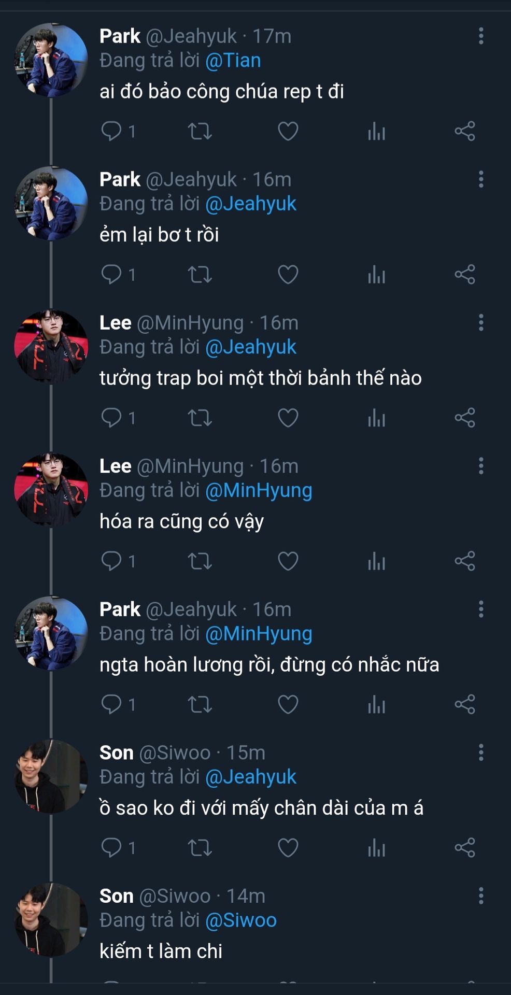Reply to Son's "sao ko đi với mấy chân dài" tweet
Viewport: 511px width, 995px height.
(111, 848)
